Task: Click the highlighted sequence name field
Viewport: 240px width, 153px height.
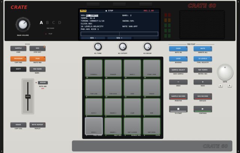Action: [x=92, y=15]
